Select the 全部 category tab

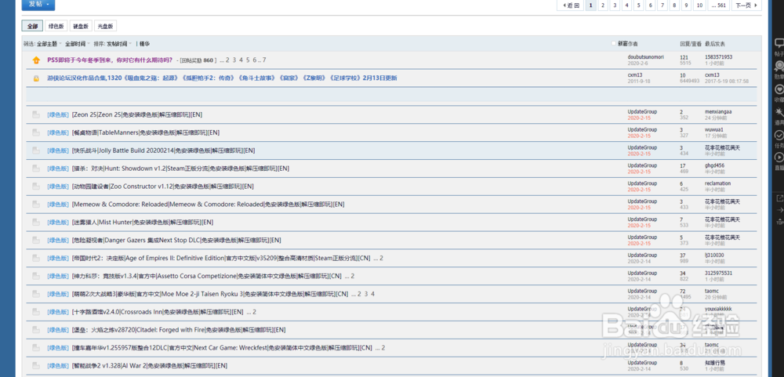click(x=32, y=26)
